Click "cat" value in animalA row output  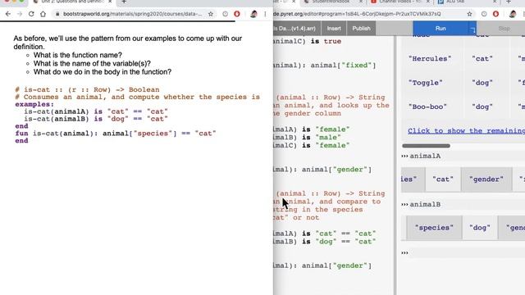tap(443, 179)
